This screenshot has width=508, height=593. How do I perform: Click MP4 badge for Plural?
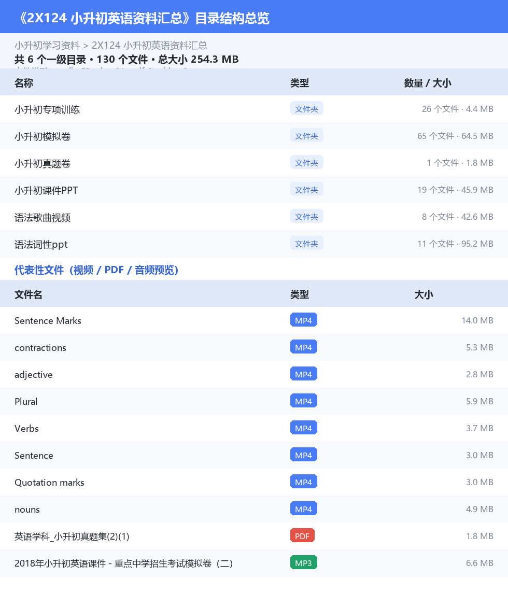304,401
